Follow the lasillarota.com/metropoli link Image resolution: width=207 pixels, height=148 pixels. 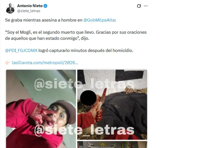[45, 63]
